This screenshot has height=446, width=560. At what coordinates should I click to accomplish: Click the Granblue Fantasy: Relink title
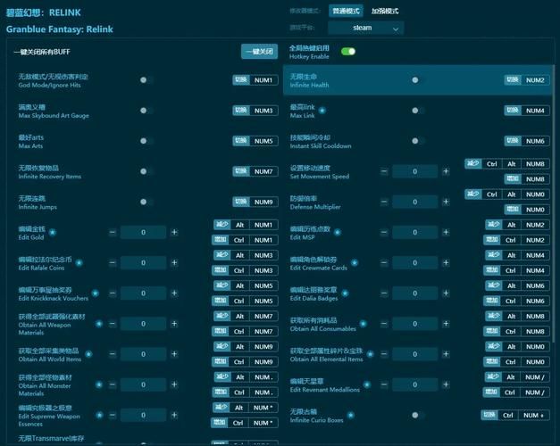59,29
